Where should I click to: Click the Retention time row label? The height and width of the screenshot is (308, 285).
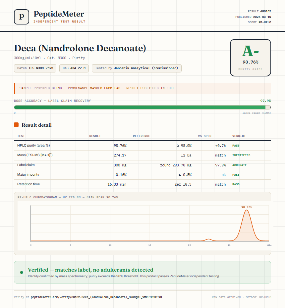click(x=28, y=184)
